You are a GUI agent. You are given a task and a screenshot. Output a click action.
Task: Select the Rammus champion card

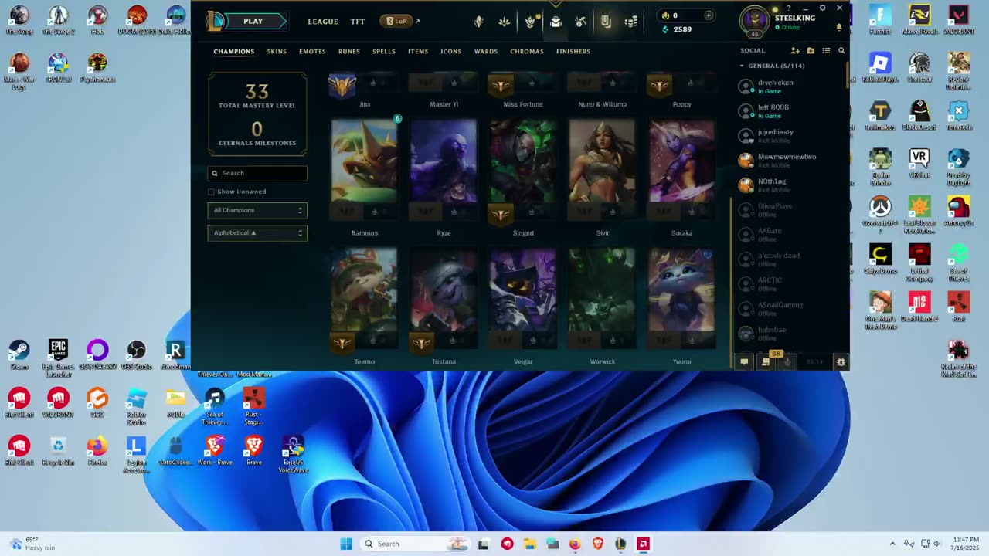tap(365, 170)
